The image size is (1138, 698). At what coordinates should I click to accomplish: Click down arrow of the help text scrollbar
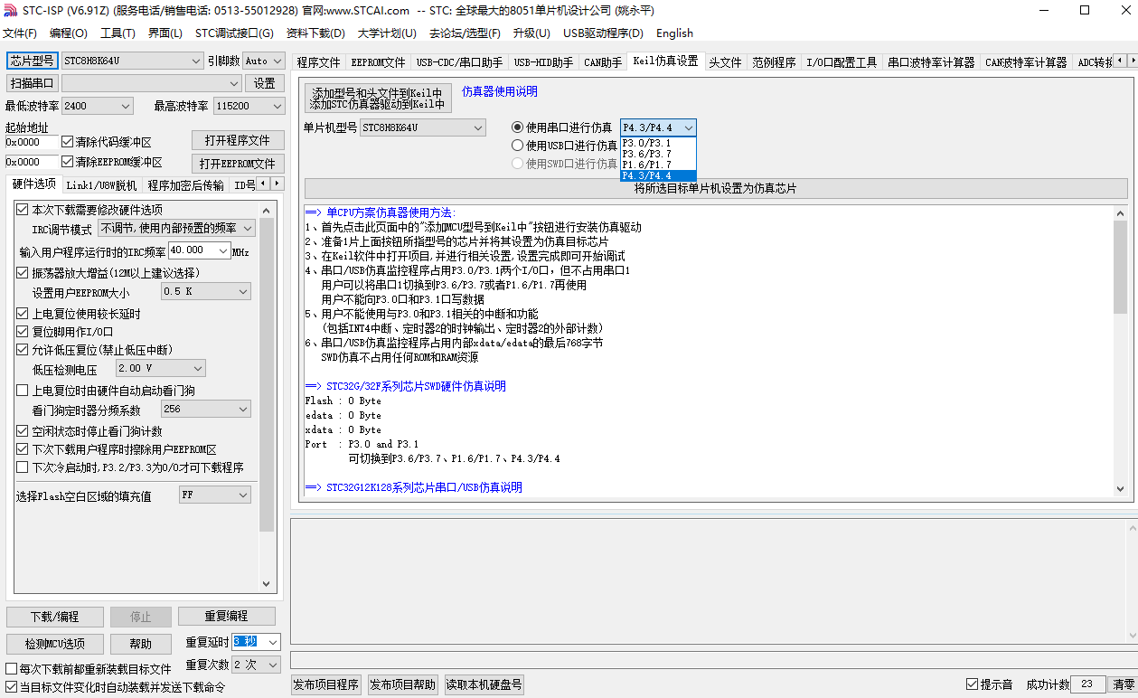[1121, 489]
